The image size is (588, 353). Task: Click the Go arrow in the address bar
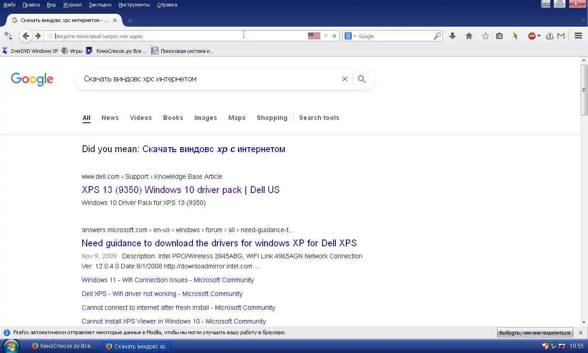pyautogui.click(x=334, y=36)
